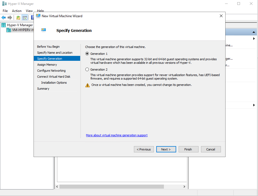Click the 'Choose the generation' instruction text
Image resolution: width=258 pixels, height=196 pixels.
pyautogui.click(x=115, y=47)
